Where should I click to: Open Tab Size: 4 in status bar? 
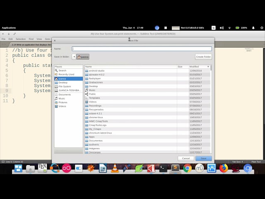pyautogui.click(x=237, y=162)
